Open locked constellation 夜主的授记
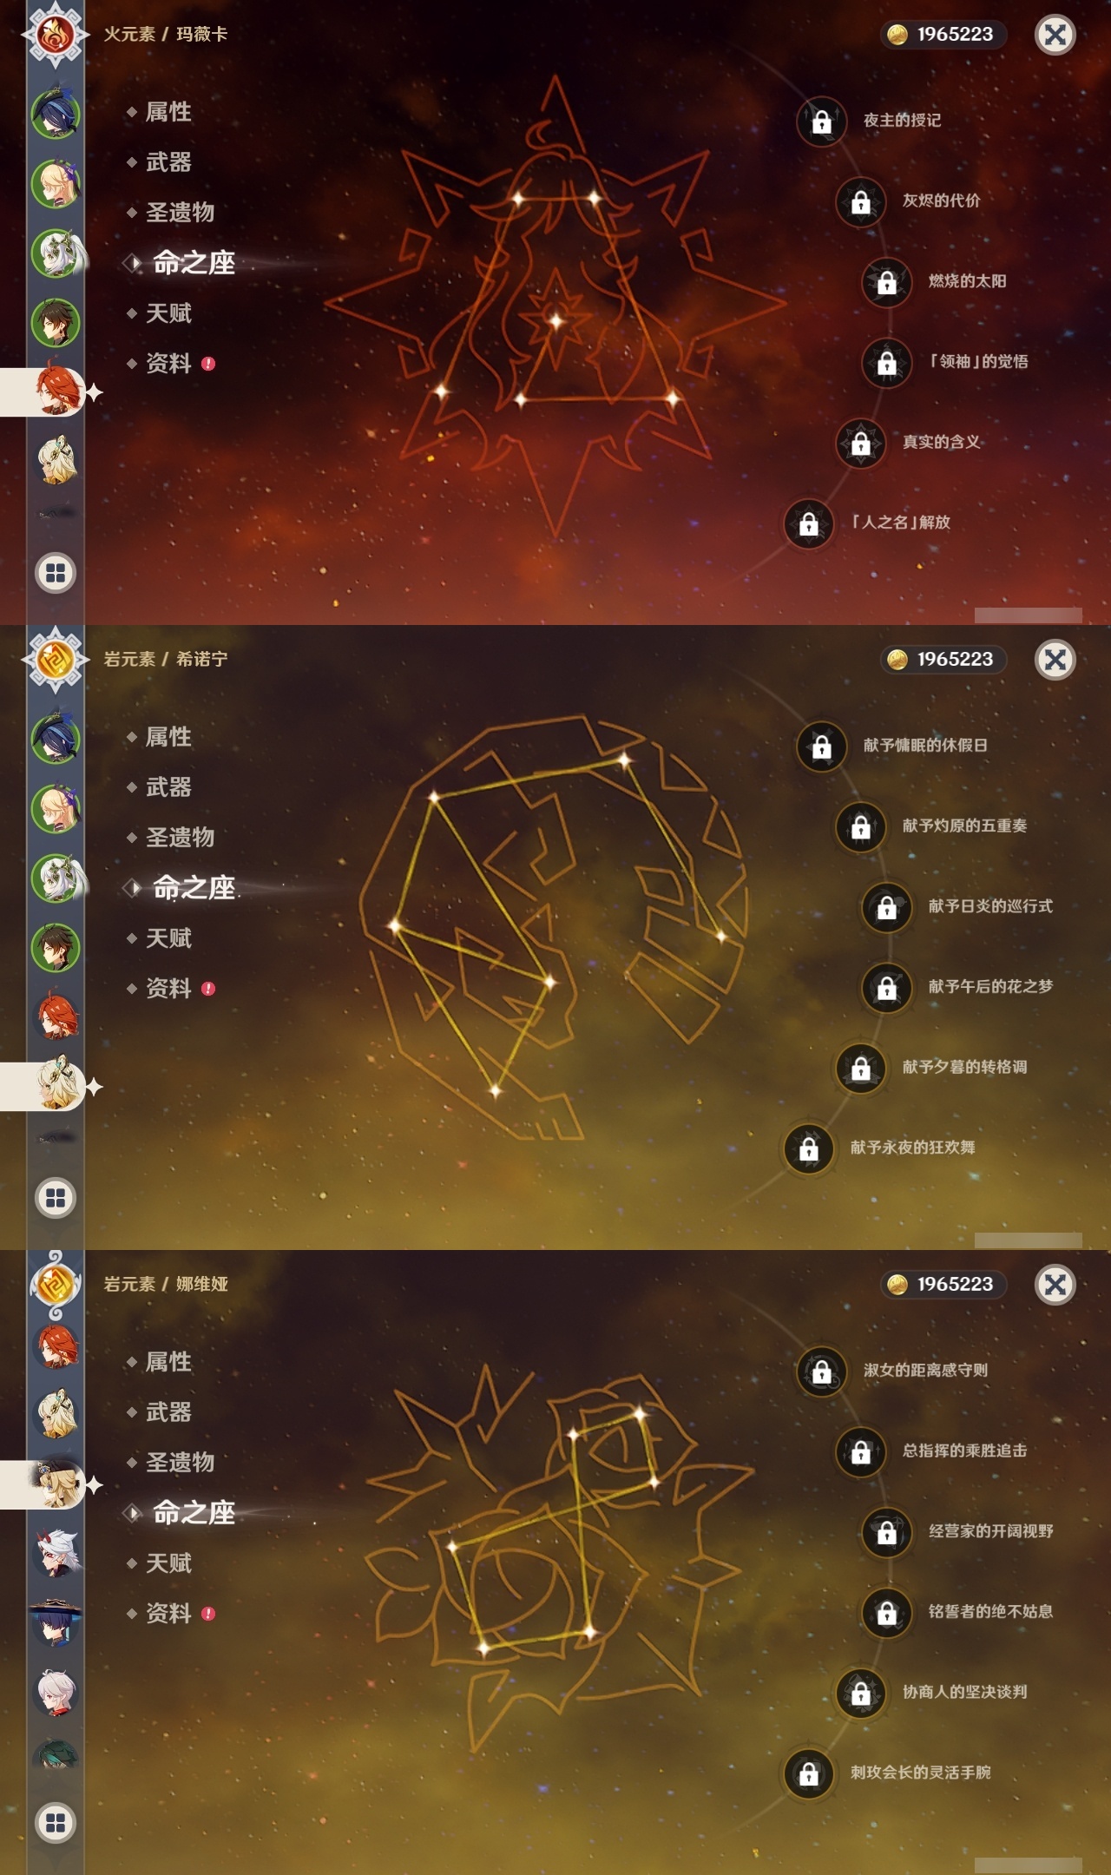Viewport: 1111px width, 1875px height. [x=822, y=122]
